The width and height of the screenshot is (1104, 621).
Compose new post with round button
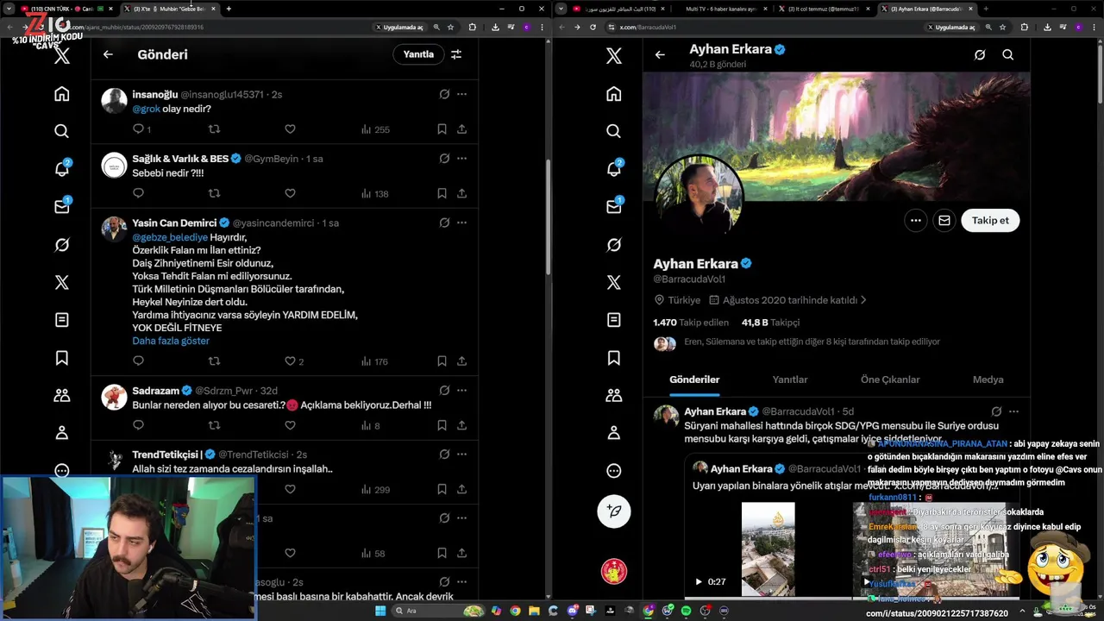(614, 511)
